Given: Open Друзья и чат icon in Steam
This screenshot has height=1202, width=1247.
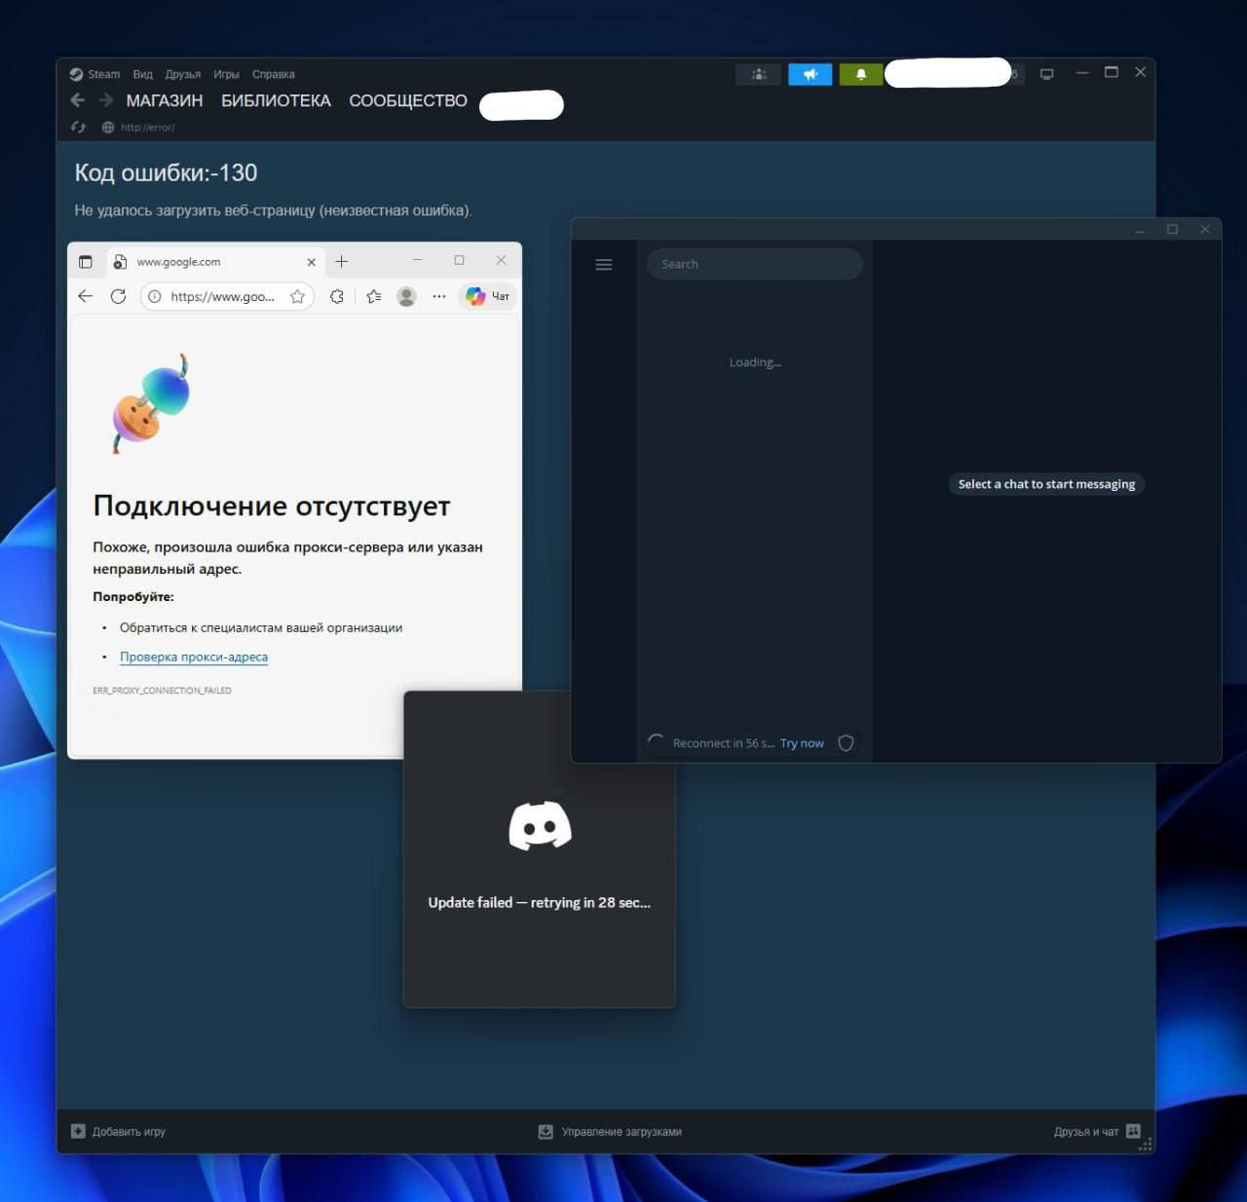Looking at the screenshot, I should coord(1133,1131).
